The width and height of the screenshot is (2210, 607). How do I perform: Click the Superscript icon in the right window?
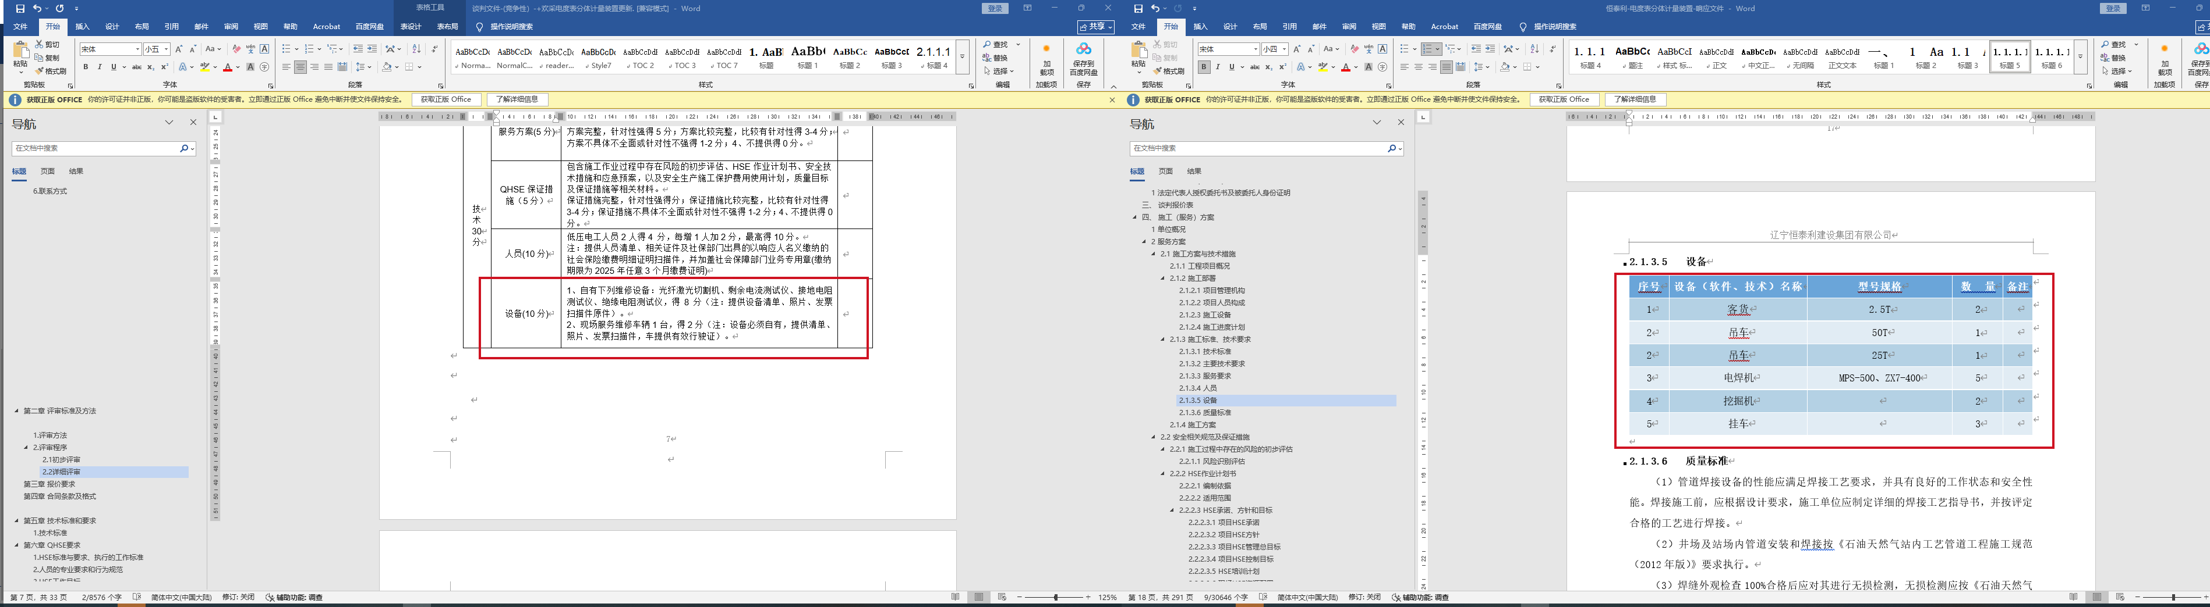1282,67
